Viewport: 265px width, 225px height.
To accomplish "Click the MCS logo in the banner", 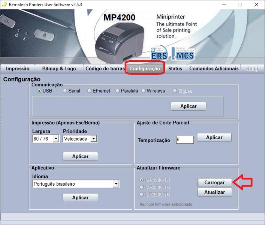I will 183,53.
